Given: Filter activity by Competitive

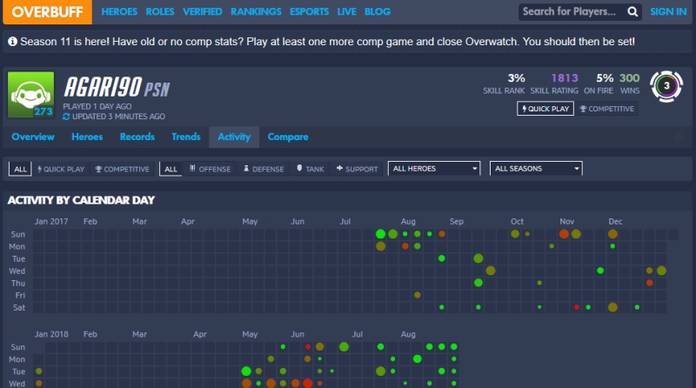Looking at the screenshot, I should (122, 169).
